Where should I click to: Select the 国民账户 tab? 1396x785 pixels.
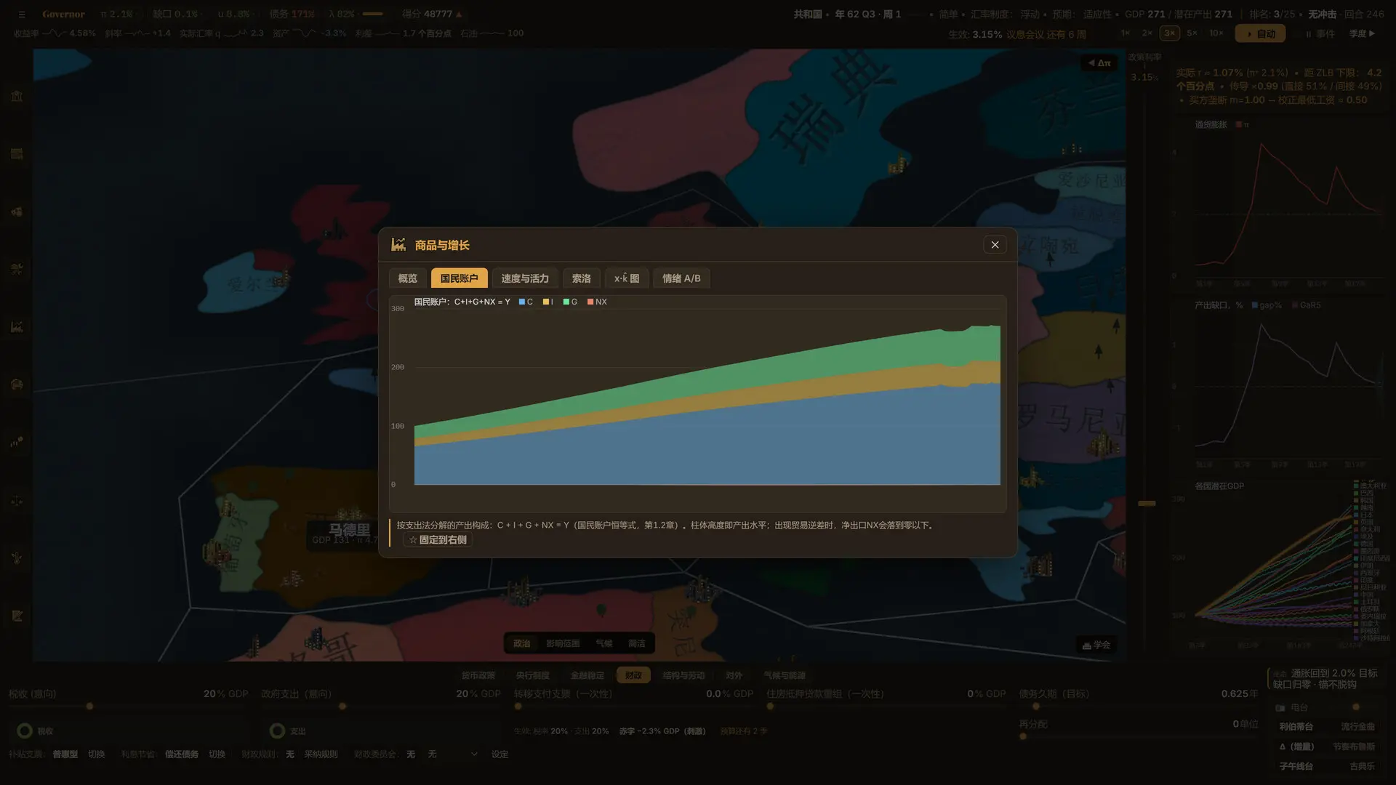pos(459,278)
